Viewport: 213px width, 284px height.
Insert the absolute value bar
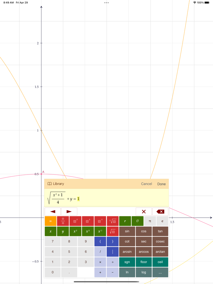(113, 252)
